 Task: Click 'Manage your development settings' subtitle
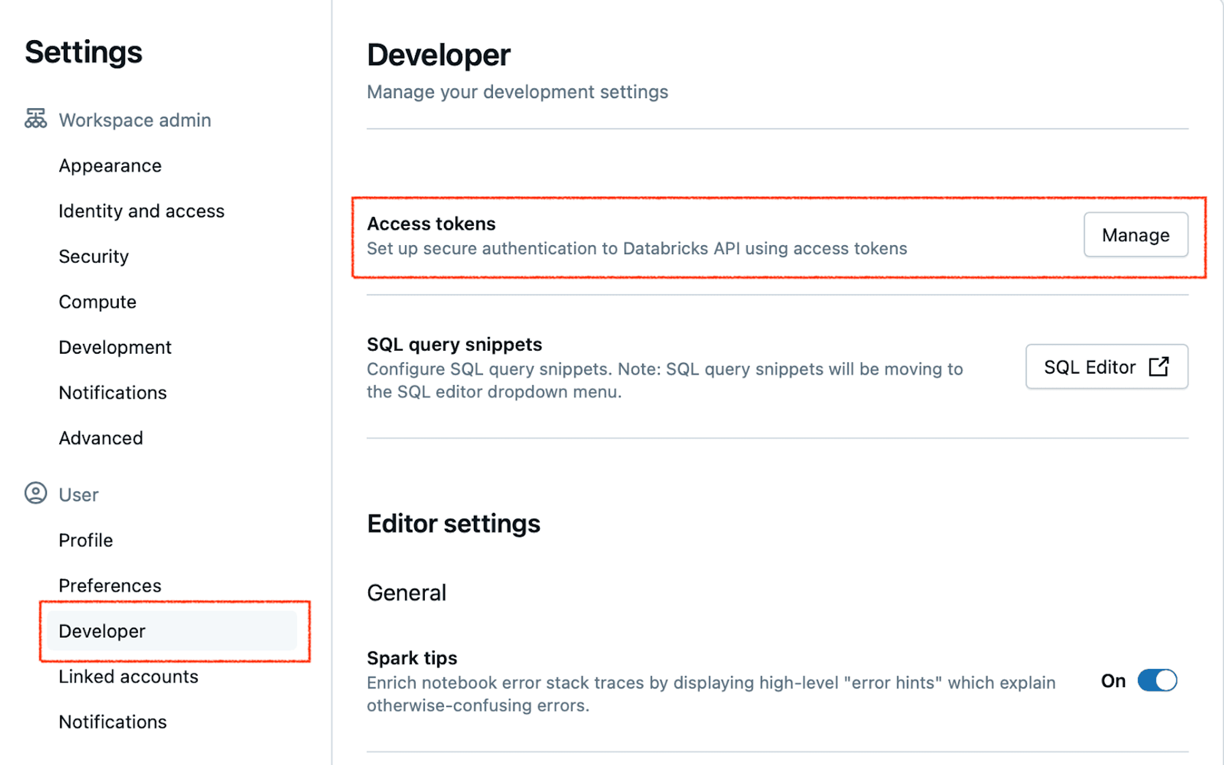pyautogui.click(x=518, y=92)
